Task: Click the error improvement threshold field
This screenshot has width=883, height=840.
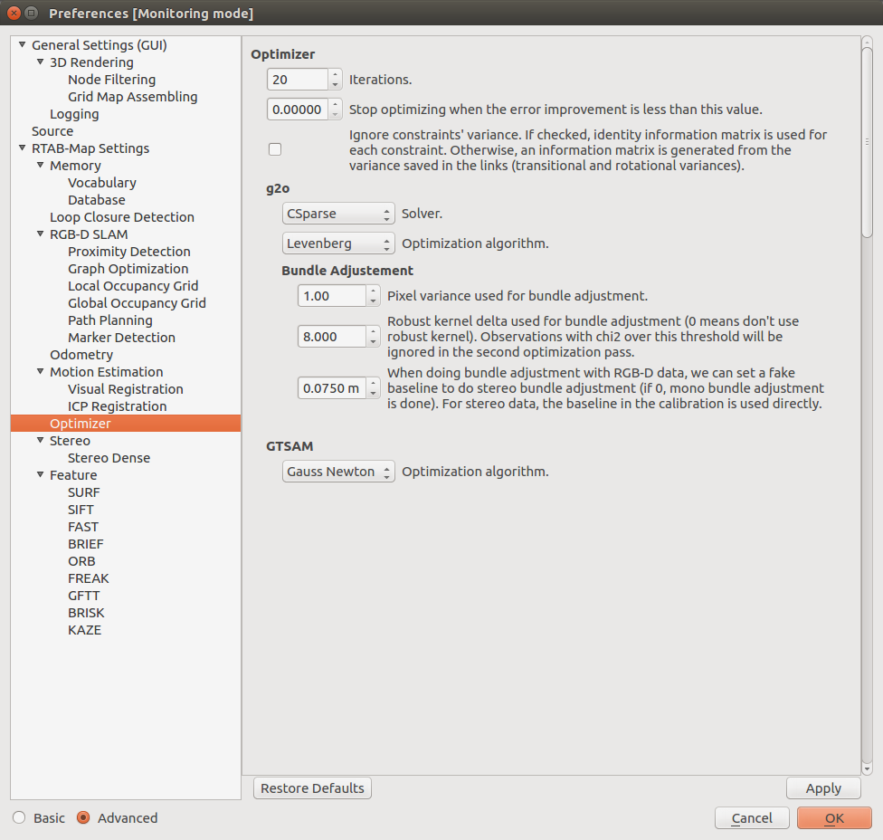Action: click(298, 110)
